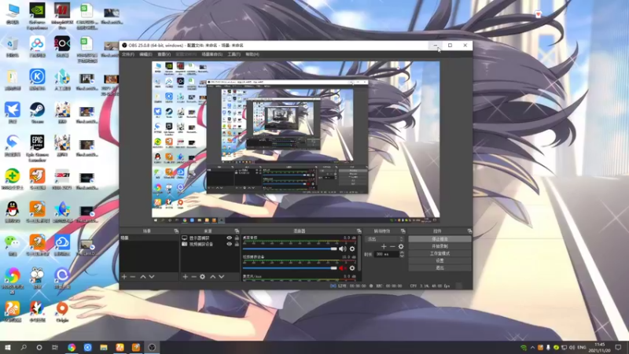Add a new scene with plus icon

(124, 277)
